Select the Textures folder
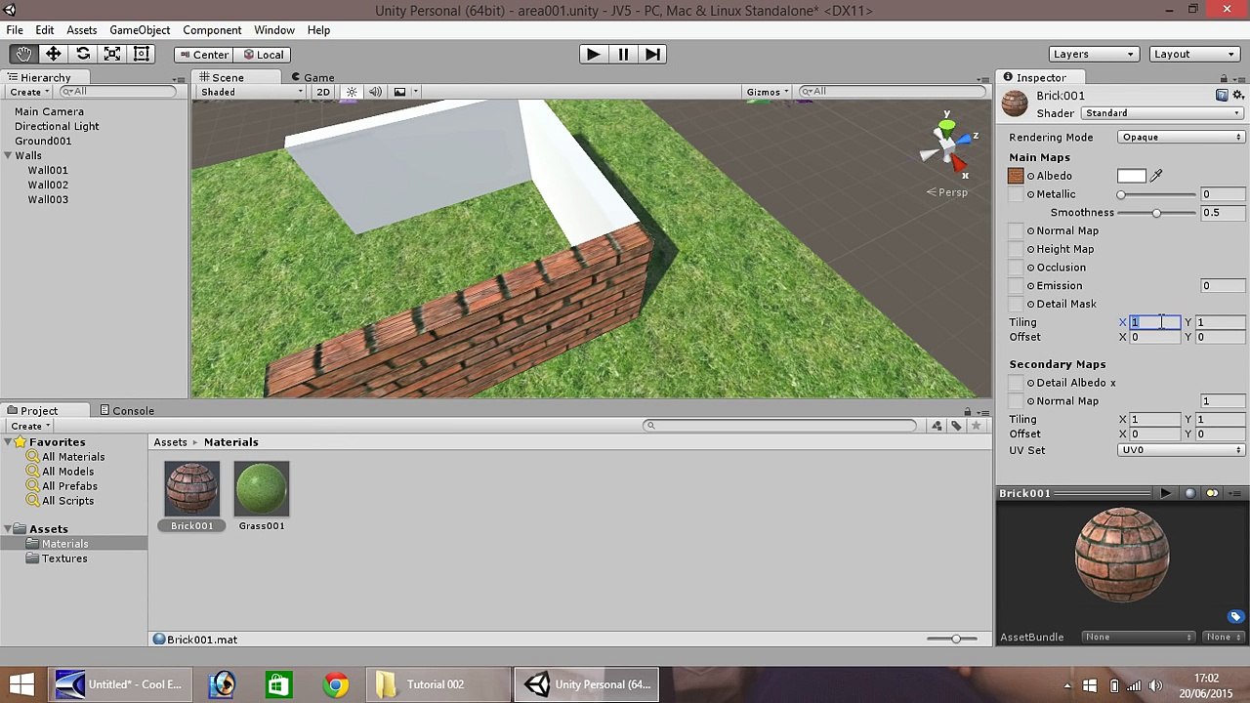Viewport: 1250px width, 703px height. point(64,558)
